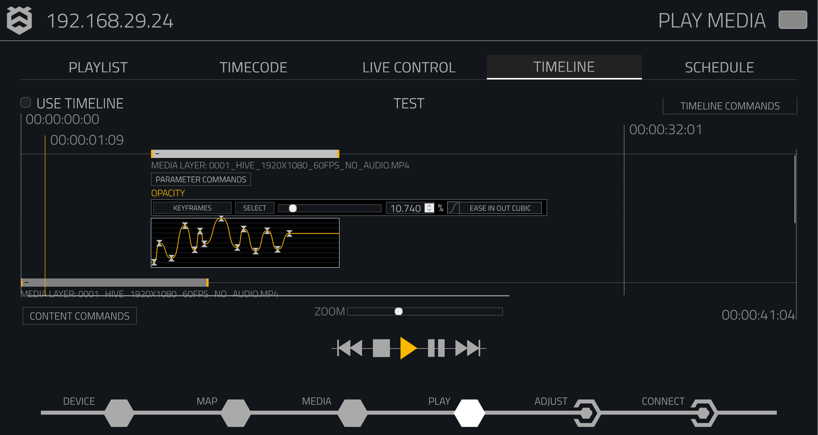The image size is (818, 435).
Task: Click the highest keyframe at the curve peak
Action: (221, 219)
